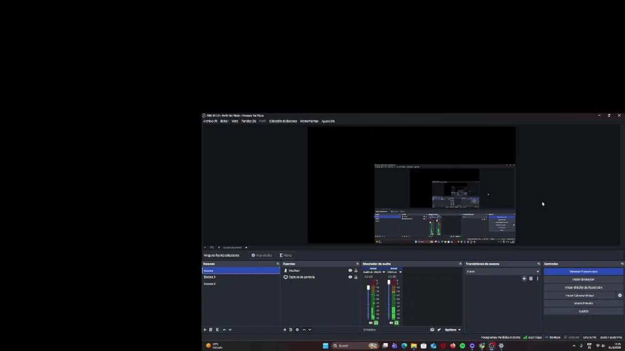Move the source down in the Fuentes list

click(x=310, y=330)
